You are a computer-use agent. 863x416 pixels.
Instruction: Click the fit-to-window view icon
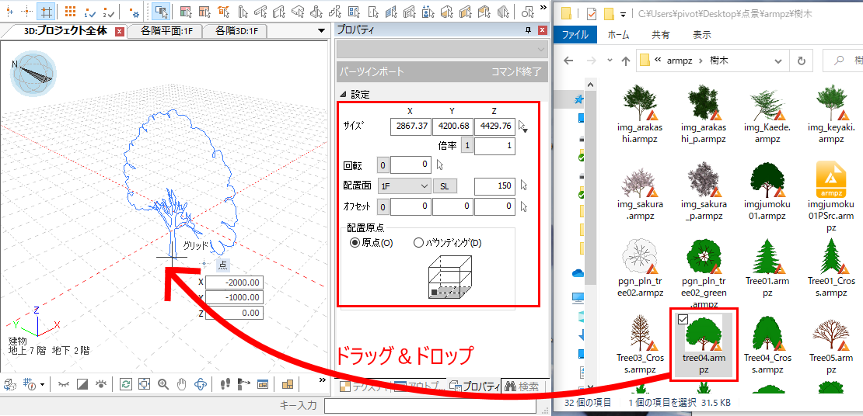144,384
